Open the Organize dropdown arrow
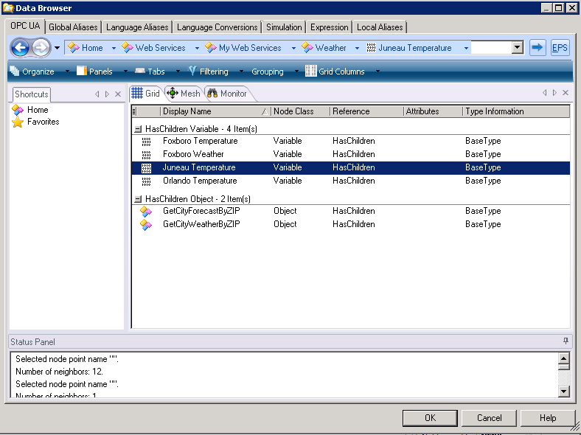This screenshot has width=581, height=435. (67, 72)
